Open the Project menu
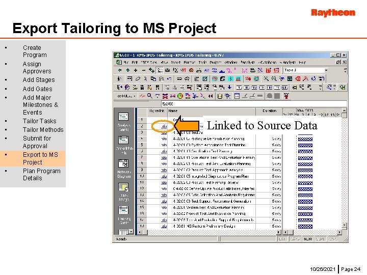The image size is (367, 275). [x=216, y=63]
